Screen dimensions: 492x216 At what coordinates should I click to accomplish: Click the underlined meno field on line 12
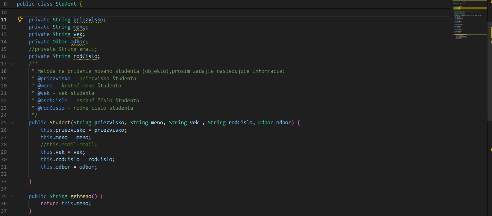(79, 27)
